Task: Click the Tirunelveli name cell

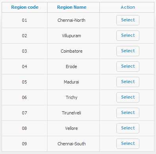Action: (x=73, y=113)
